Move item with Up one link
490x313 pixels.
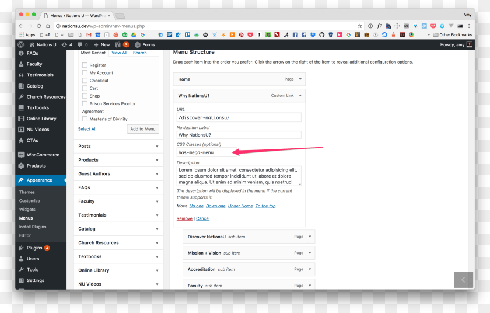[196, 206]
